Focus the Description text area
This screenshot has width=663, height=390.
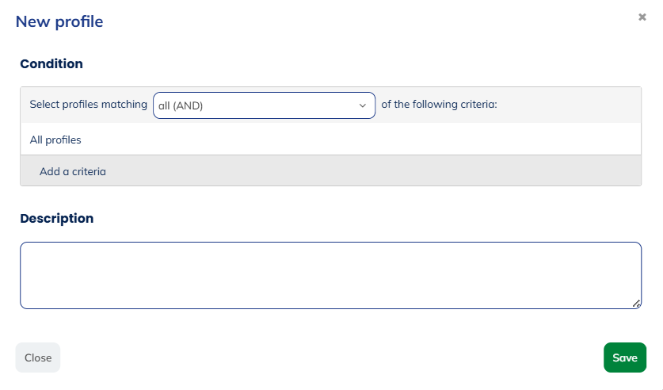[x=330, y=275]
